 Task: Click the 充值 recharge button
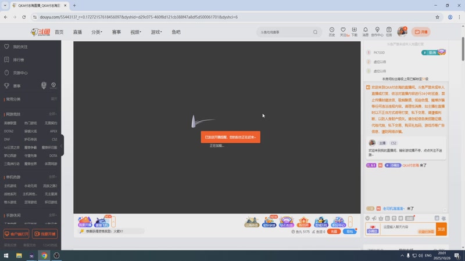pos(334,231)
